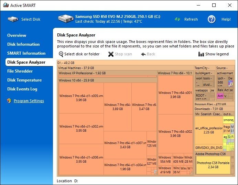Select the TeamCity folder header

pyautogui.click(x=205, y=68)
